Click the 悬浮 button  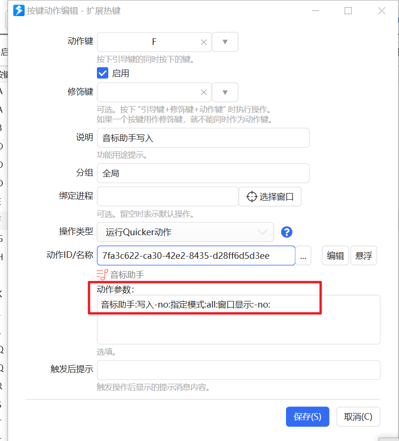[x=364, y=256]
